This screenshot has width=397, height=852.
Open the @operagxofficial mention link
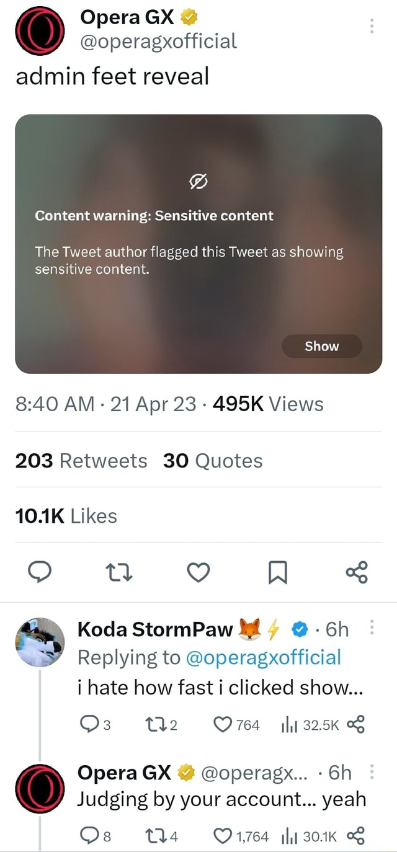click(265, 658)
